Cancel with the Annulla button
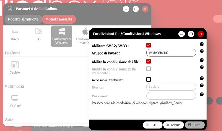The width and height of the screenshot is (222, 131). (x=173, y=125)
